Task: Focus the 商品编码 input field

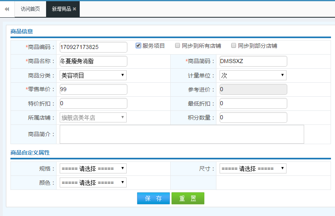Action: (x=93, y=47)
